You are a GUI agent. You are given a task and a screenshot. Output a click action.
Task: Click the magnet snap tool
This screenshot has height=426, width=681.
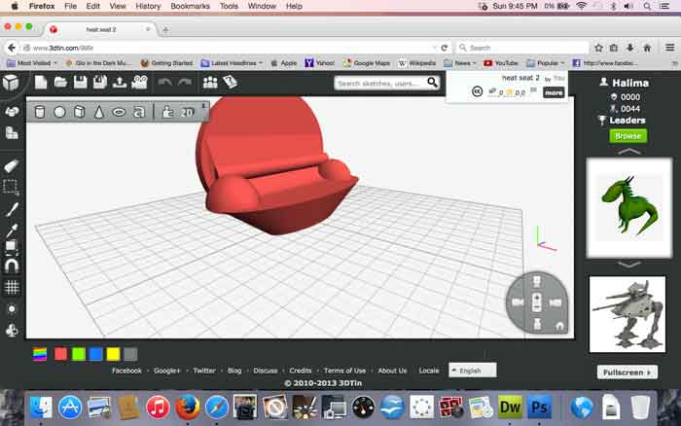pyautogui.click(x=12, y=266)
